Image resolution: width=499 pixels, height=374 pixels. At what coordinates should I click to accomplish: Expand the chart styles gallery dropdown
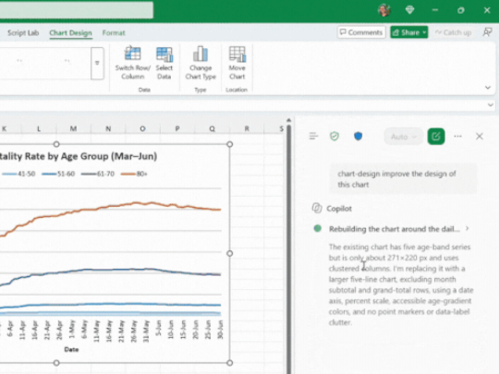[x=97, y=63]
